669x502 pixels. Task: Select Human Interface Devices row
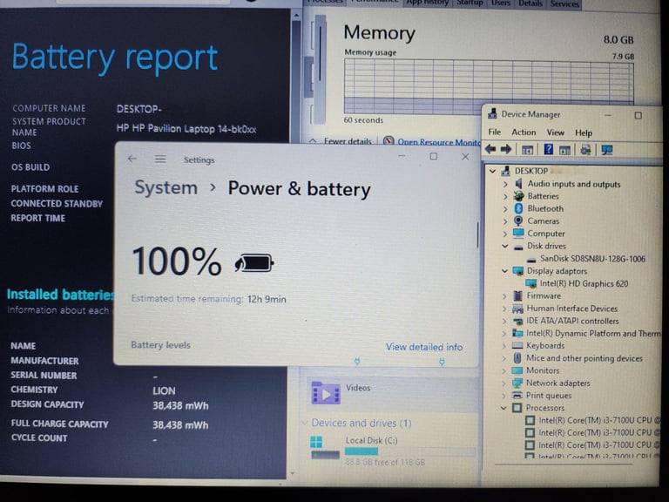571,309
